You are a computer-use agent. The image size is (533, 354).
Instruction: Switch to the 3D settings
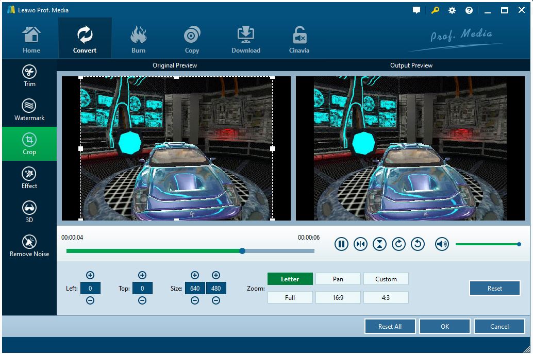(29, 212)
